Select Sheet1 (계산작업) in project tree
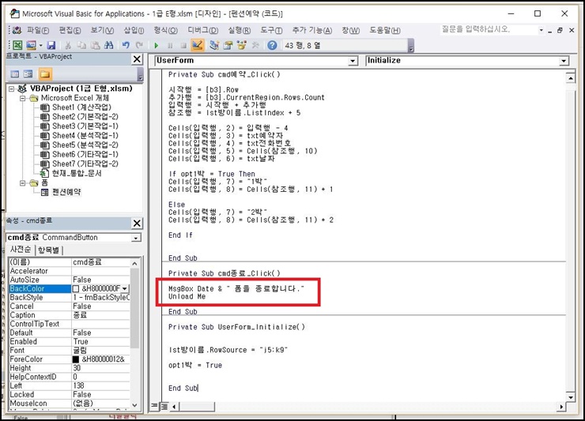The image size is (585, 421). point(81,107)
